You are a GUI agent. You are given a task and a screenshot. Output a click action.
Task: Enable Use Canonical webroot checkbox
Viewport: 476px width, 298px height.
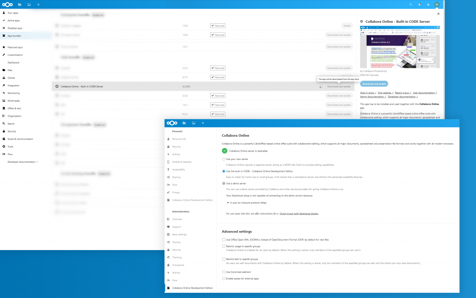tap(224, 272)
